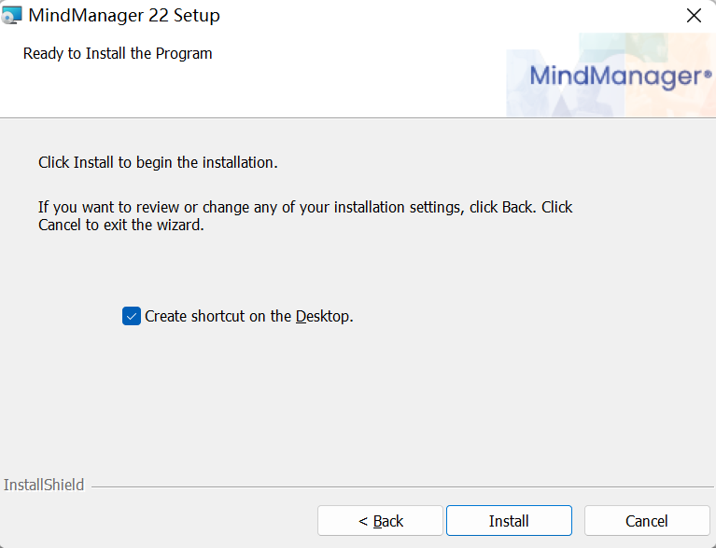Click the "MindManager 22 Setup" title text

(x=124, y=16)
